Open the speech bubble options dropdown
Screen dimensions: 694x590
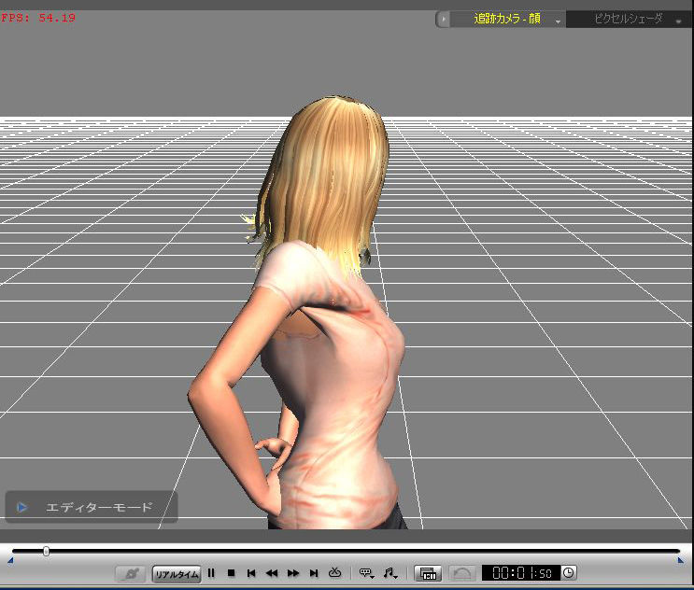(367, 573)
